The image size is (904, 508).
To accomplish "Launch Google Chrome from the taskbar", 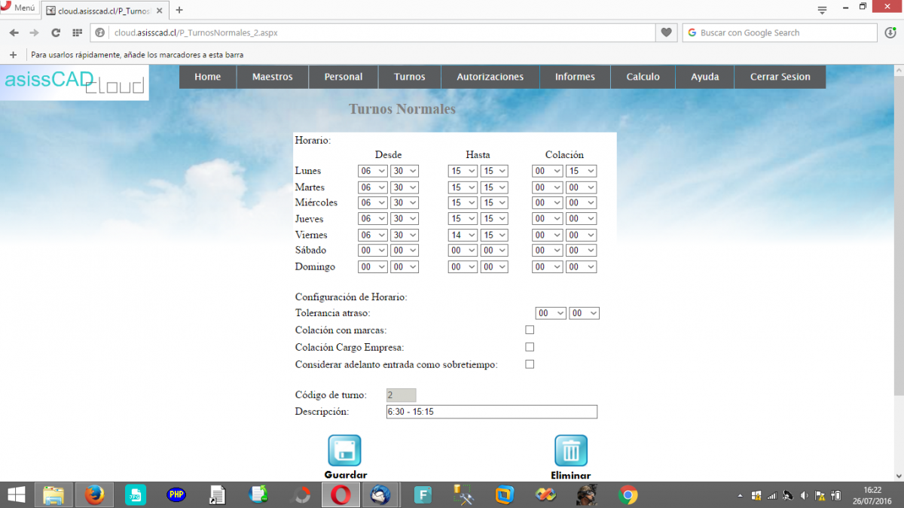I will (628, 495).
